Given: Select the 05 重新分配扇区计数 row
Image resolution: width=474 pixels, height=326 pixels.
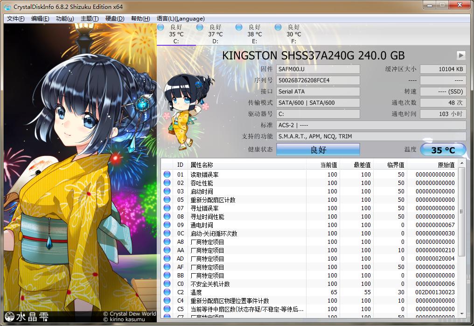Looking at the screenshot, I should pyautogui.click(x=247, y=200).
